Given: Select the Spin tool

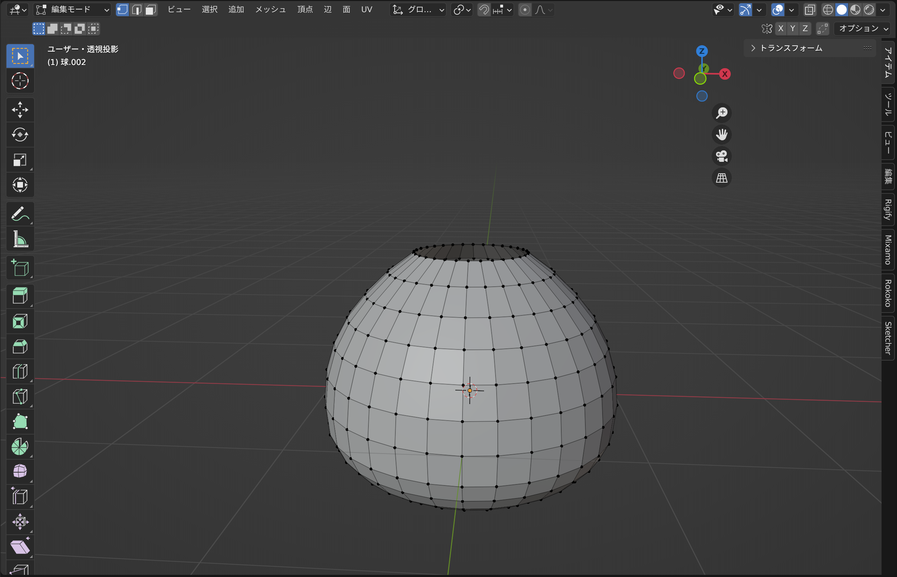Looking at the screenshot, I should [20, 447].
